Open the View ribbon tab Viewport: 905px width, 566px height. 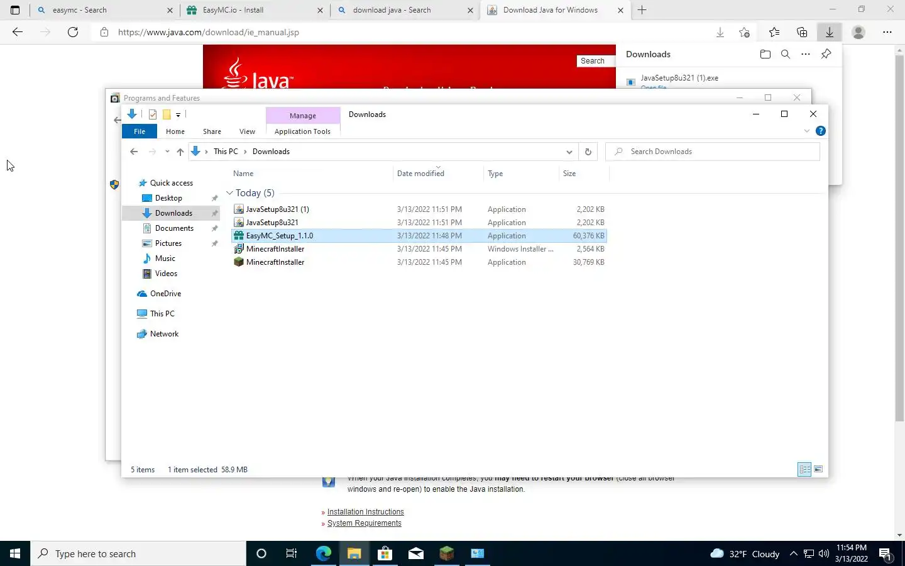pos(247,131)
